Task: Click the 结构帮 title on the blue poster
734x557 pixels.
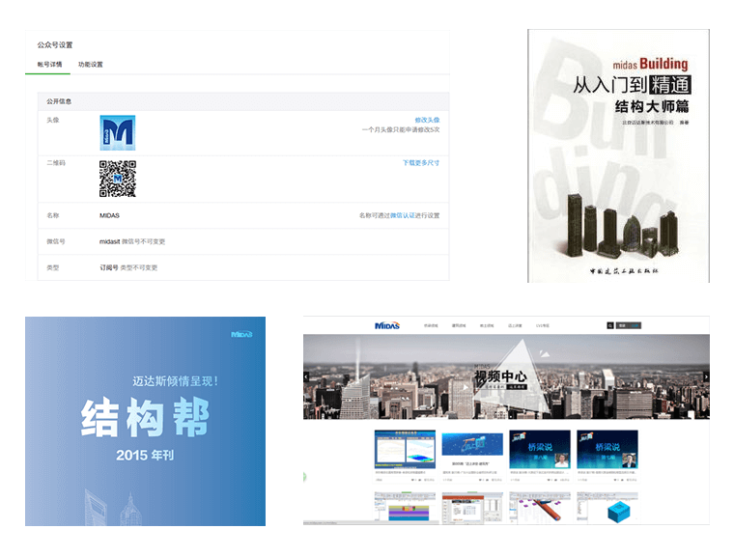Action: pos(145,417)
